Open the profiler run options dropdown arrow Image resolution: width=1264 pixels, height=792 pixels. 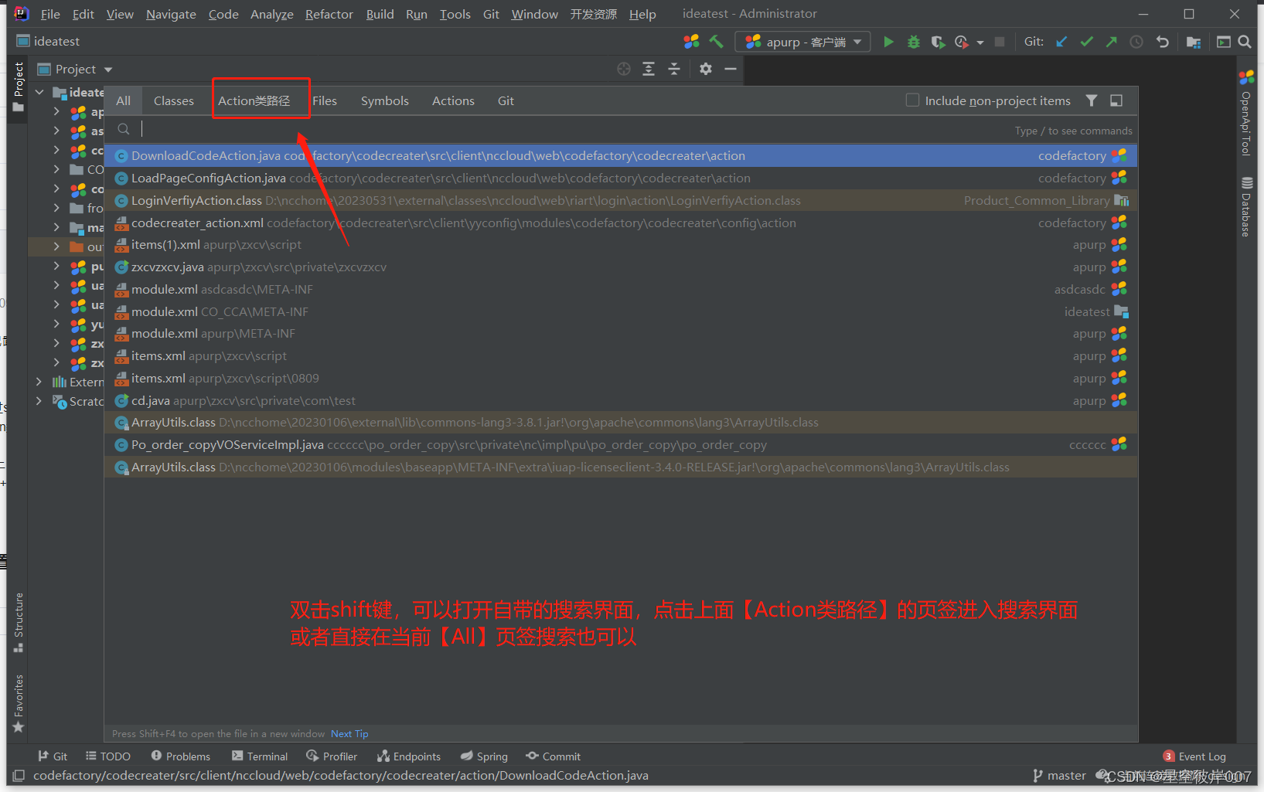(980, 42)
